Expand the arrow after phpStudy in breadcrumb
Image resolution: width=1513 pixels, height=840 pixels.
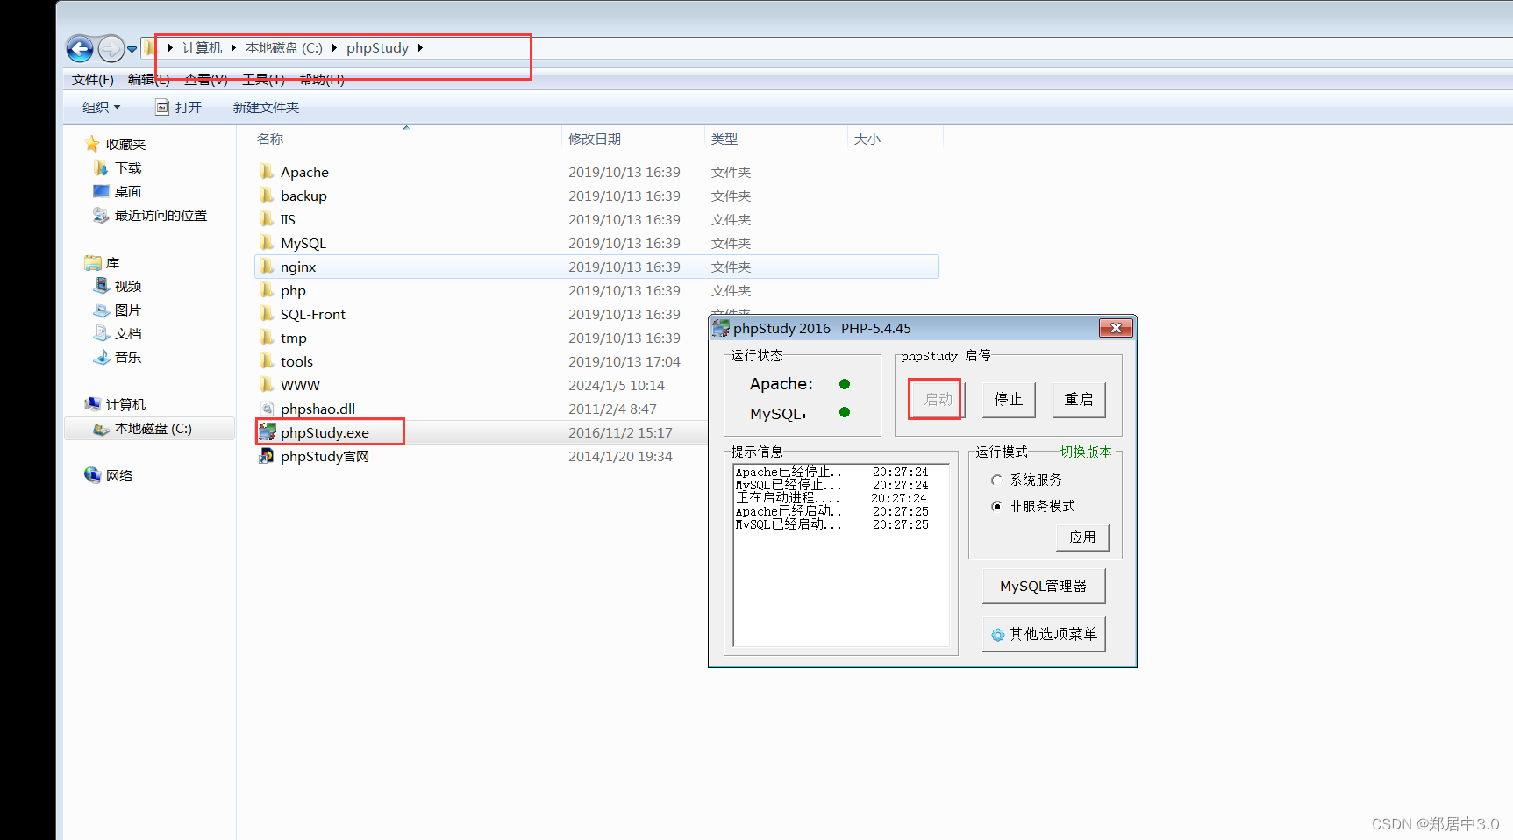420,48
